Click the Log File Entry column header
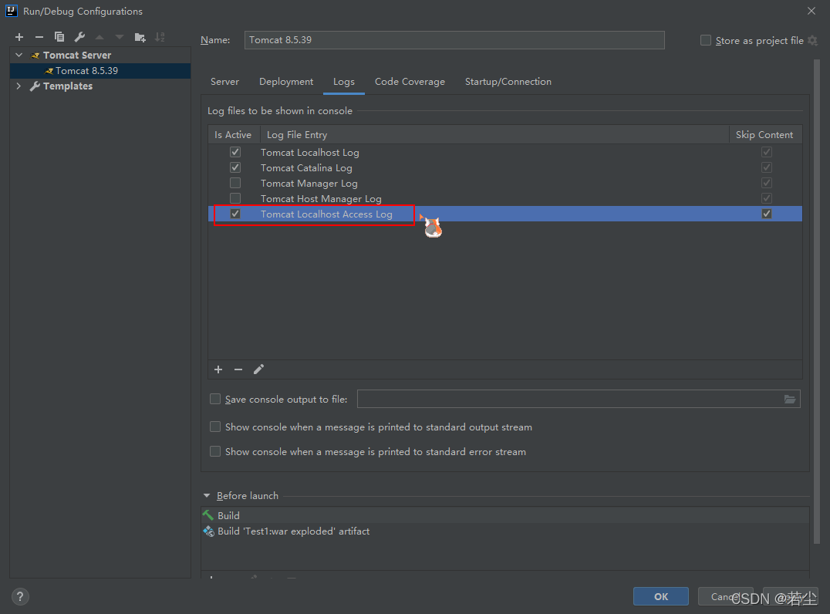Image resolution: width=830 pixels, height=614 pixels. 494,134
